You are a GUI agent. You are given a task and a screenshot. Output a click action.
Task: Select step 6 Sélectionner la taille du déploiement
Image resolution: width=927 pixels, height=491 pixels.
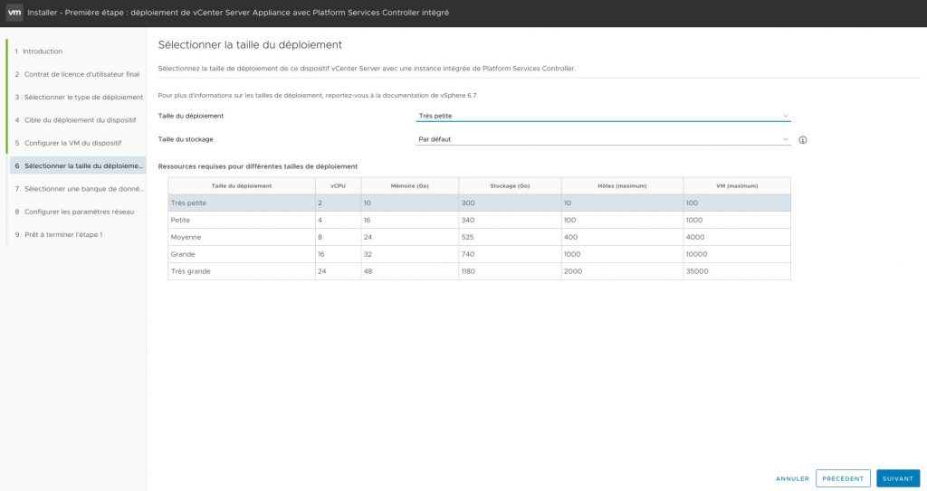78,166
